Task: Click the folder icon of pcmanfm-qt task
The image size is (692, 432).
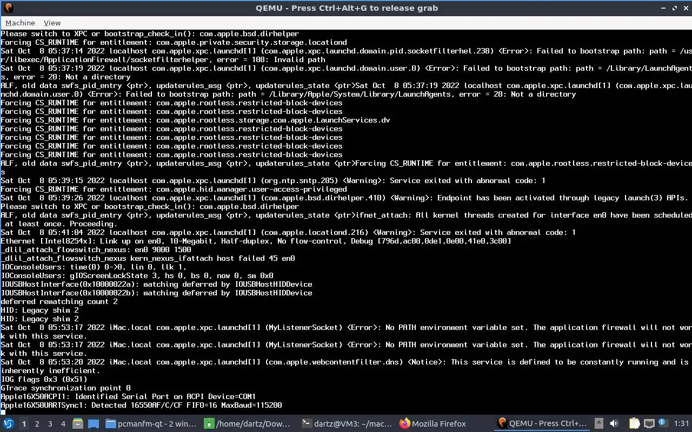Action: pos(110,424)
